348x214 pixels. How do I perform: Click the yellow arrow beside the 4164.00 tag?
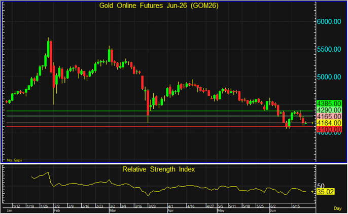point(312,123)
